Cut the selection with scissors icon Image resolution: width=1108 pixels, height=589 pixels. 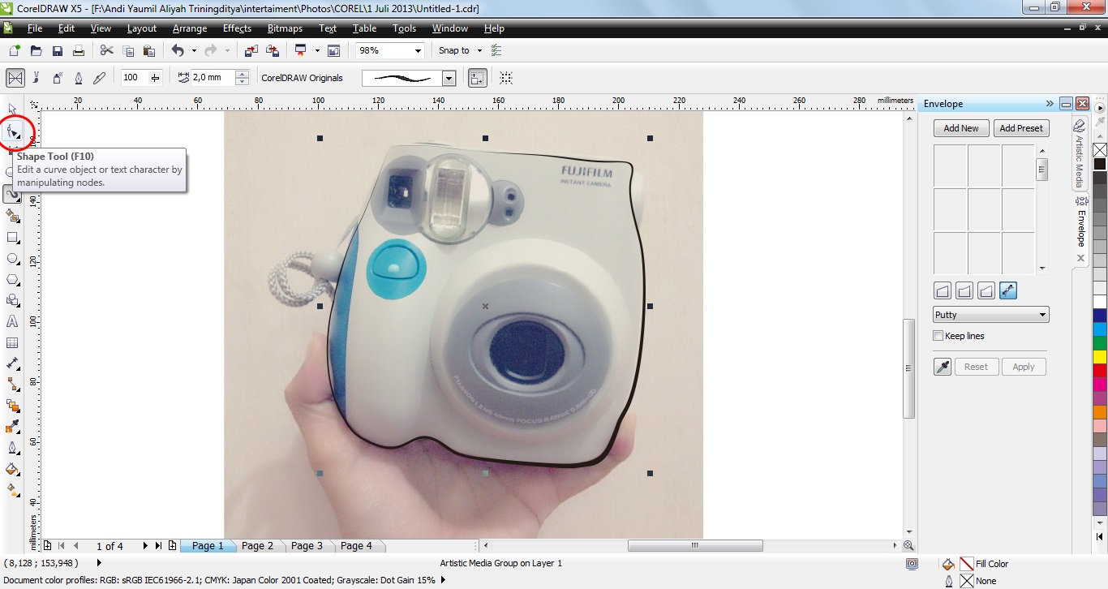click(106, 50)
